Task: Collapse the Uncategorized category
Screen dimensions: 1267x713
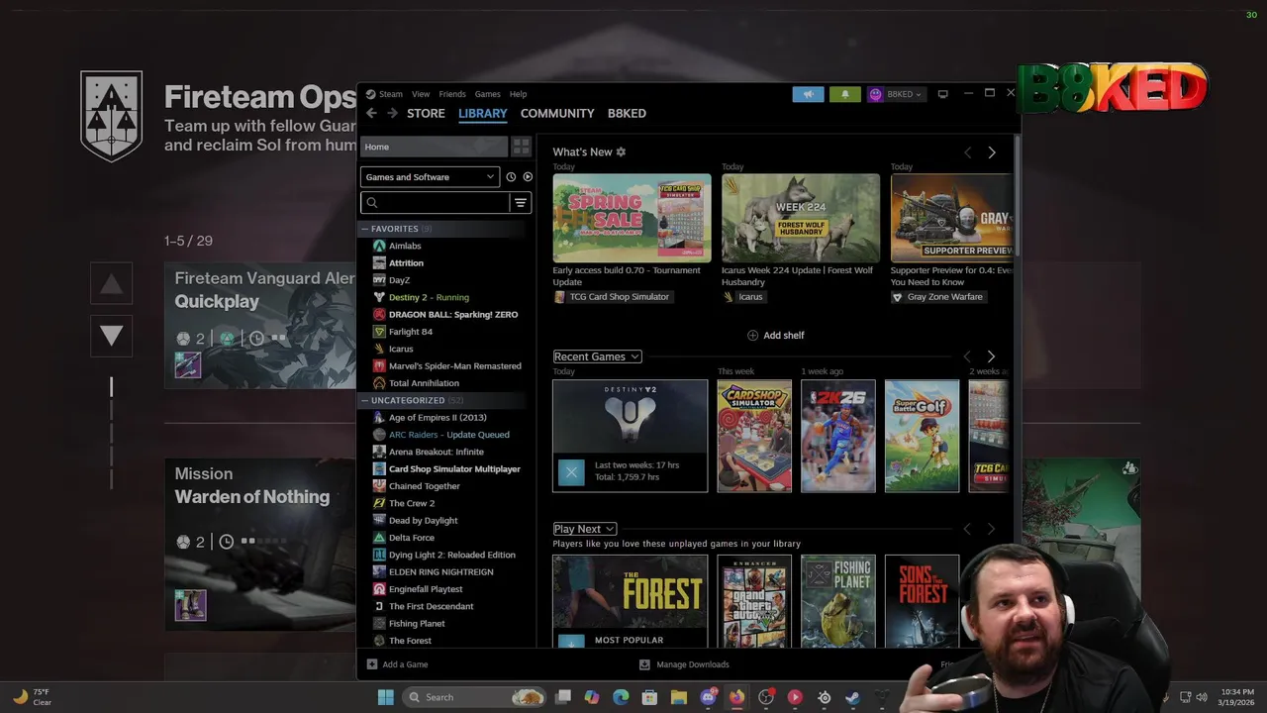Action: click(x=364, y=400)
